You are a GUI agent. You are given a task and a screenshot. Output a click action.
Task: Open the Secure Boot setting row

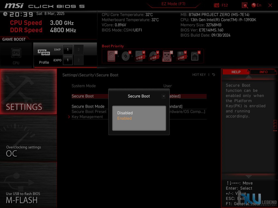pos(139,96)
